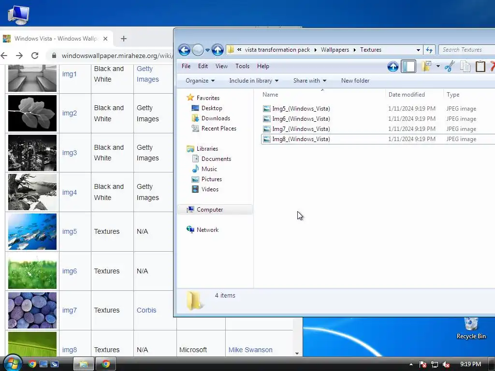Click the Img5 JPEG file icon
The image size is (495, 371).
point(267,109)
